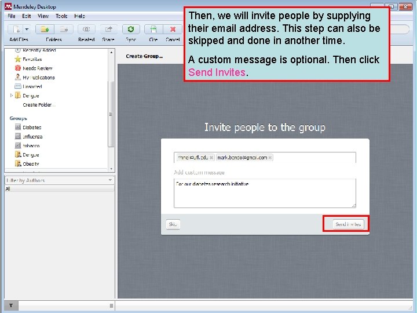The height and width of the screenshot is (313, 417).
Task: Select the Unsorted item
Action: click(32, 86)
